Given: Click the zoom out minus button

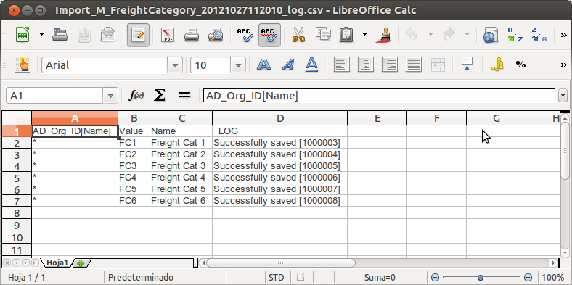Looking at the screenshot, I should (435, 277).
